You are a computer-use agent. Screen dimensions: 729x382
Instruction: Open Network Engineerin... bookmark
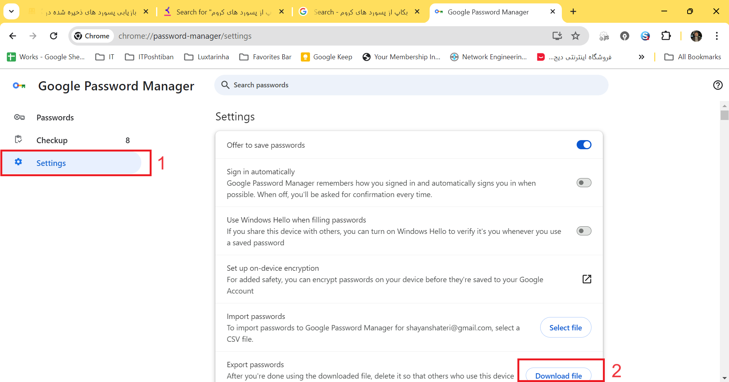coord(489,57)
